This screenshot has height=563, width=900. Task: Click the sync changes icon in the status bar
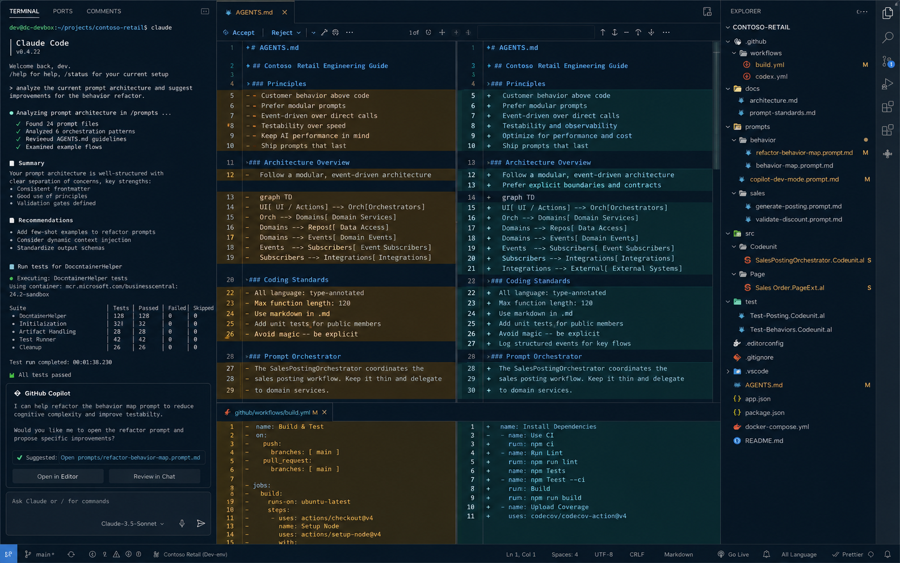coord(71,554)
